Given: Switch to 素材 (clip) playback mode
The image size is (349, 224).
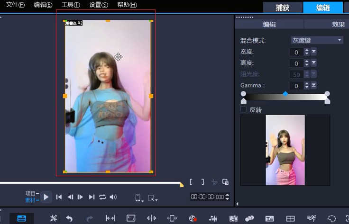Looking at the screenshot, I should point(32,201).
